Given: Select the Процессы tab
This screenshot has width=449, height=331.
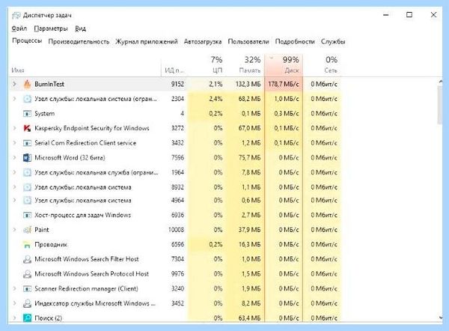Looking at the screenshot, I should (x=27, y=41).
